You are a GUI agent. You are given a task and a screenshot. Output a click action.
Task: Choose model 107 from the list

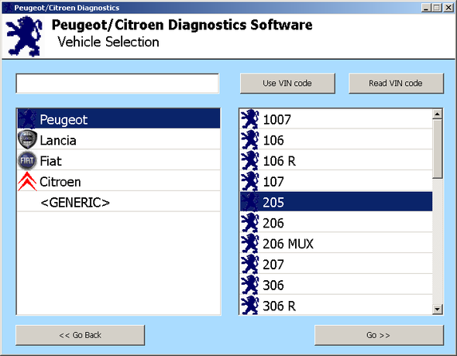(x=336, y=181)
